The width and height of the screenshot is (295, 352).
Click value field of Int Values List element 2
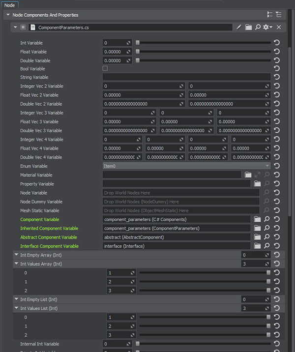pyautogui.click(x=121, y=335)
